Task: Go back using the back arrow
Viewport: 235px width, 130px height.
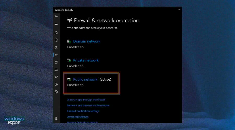Action: coord(56,16)
